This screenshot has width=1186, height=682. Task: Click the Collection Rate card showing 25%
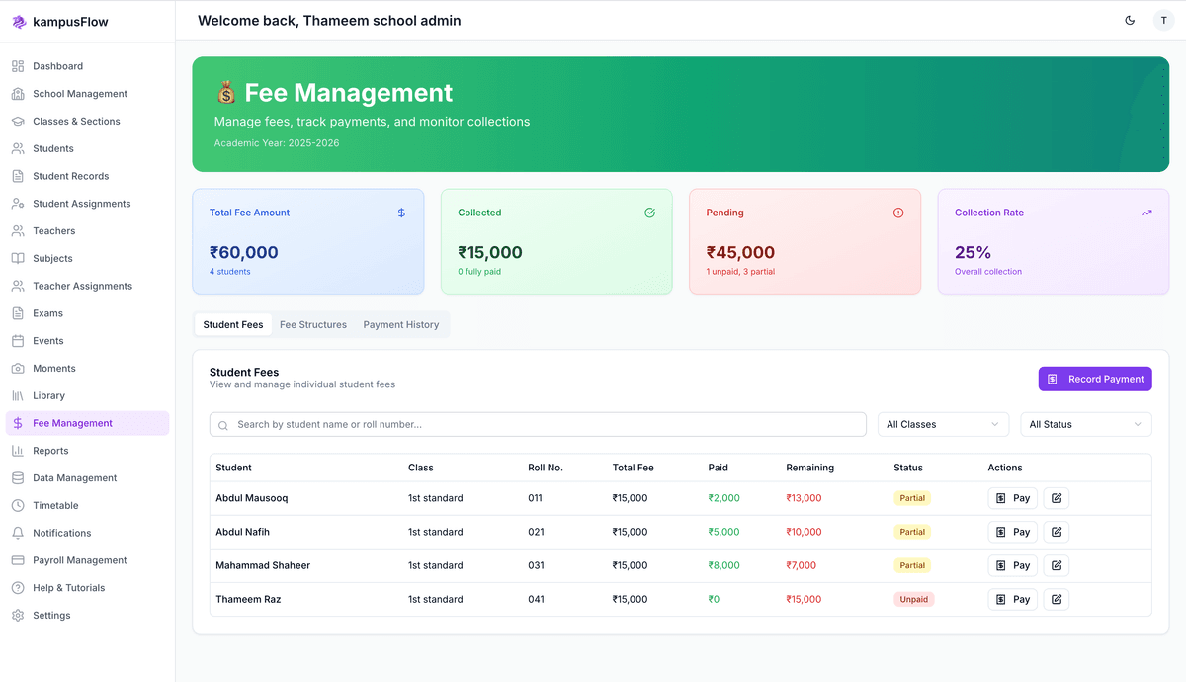coord(1053,241)
